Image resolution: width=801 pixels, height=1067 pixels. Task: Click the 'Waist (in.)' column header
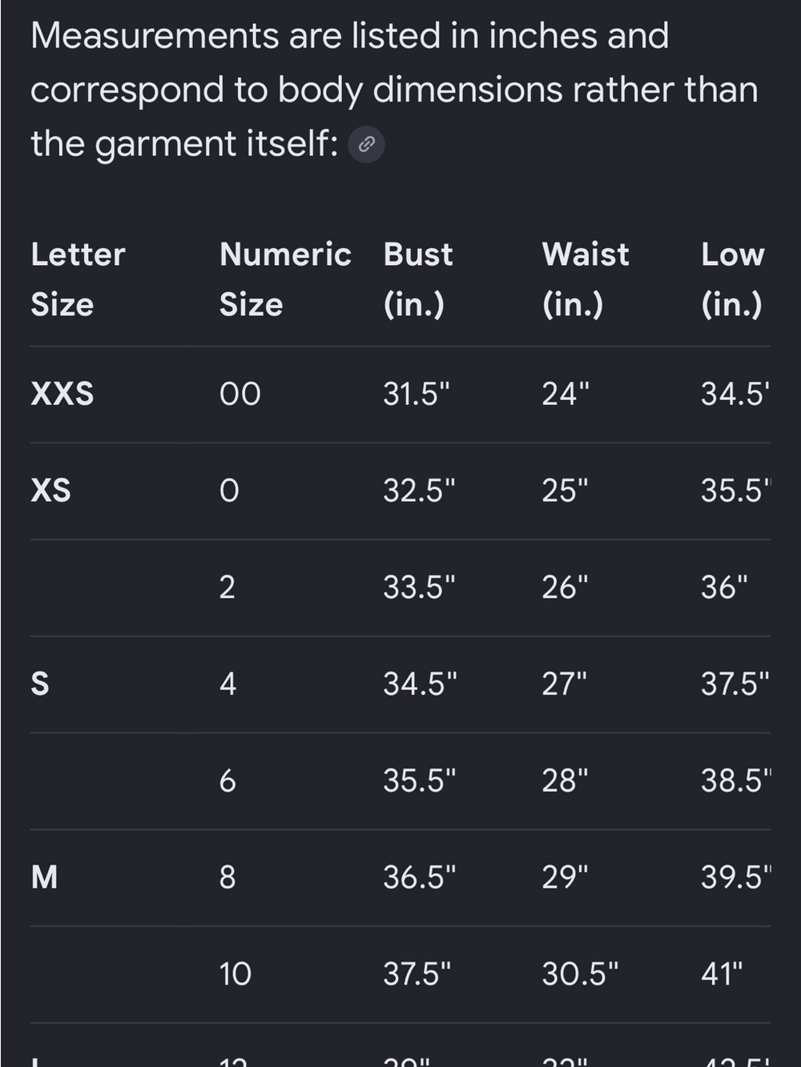point(586,279)
